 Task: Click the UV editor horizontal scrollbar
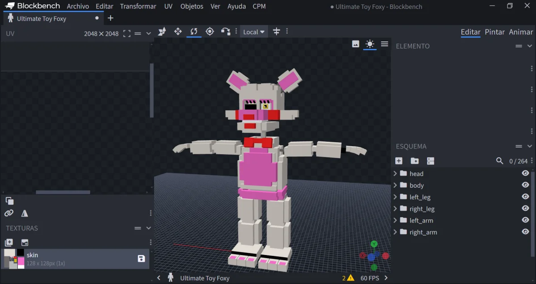point(63,192)
